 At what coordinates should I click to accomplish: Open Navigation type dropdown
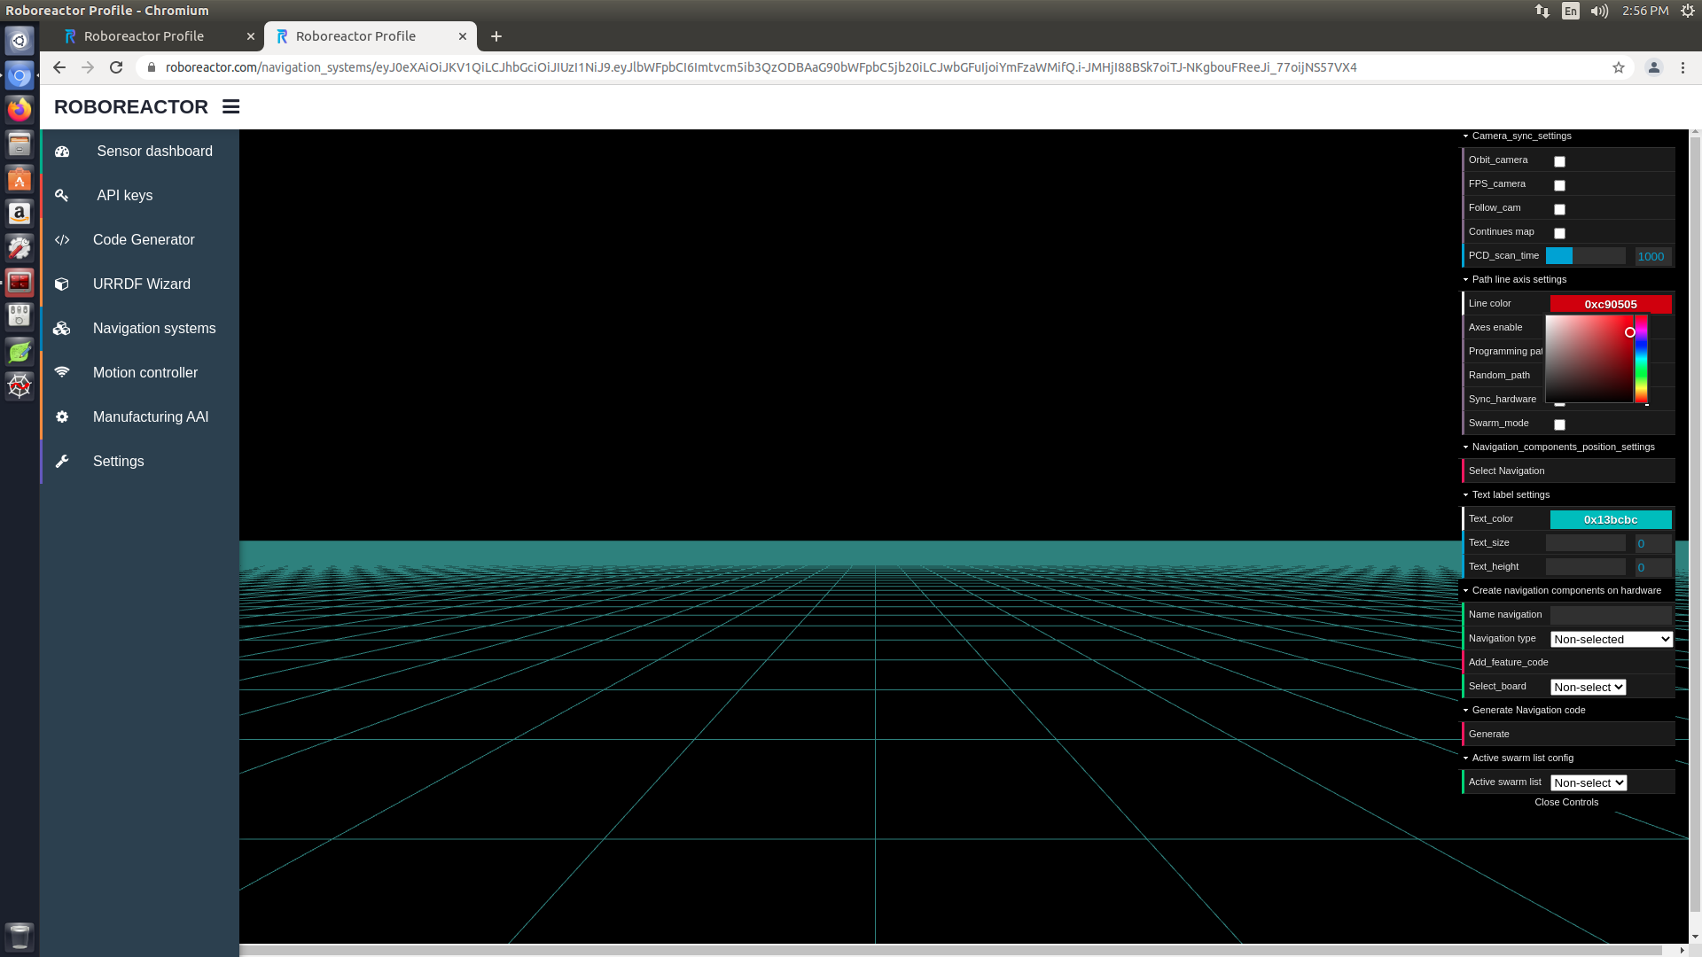pos(1611,639)
